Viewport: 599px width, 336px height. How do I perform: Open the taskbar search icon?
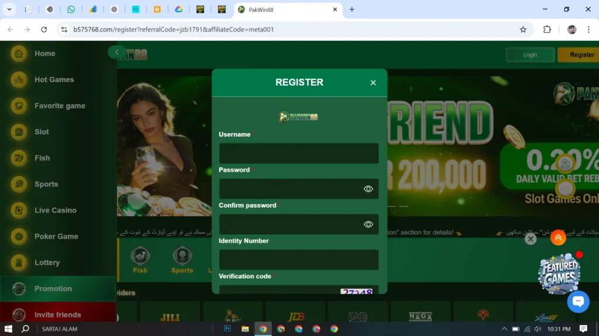pos(25,329)
